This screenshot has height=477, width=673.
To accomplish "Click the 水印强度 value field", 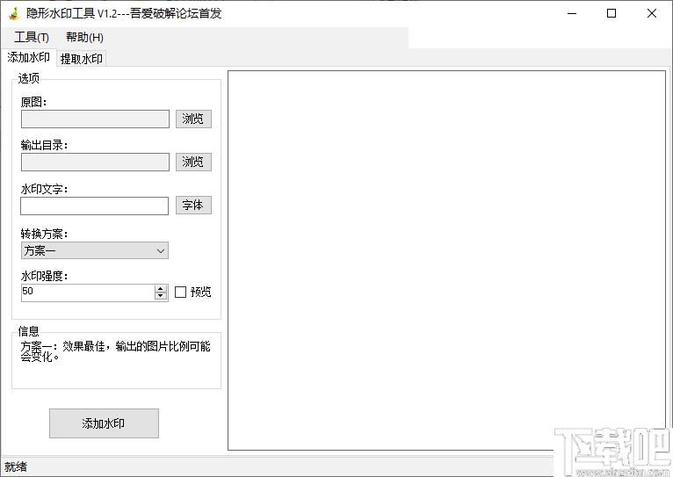I will [88, 293].
